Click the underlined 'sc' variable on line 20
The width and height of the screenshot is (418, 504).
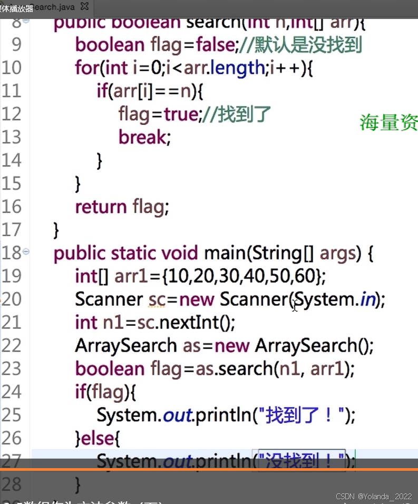157,300
